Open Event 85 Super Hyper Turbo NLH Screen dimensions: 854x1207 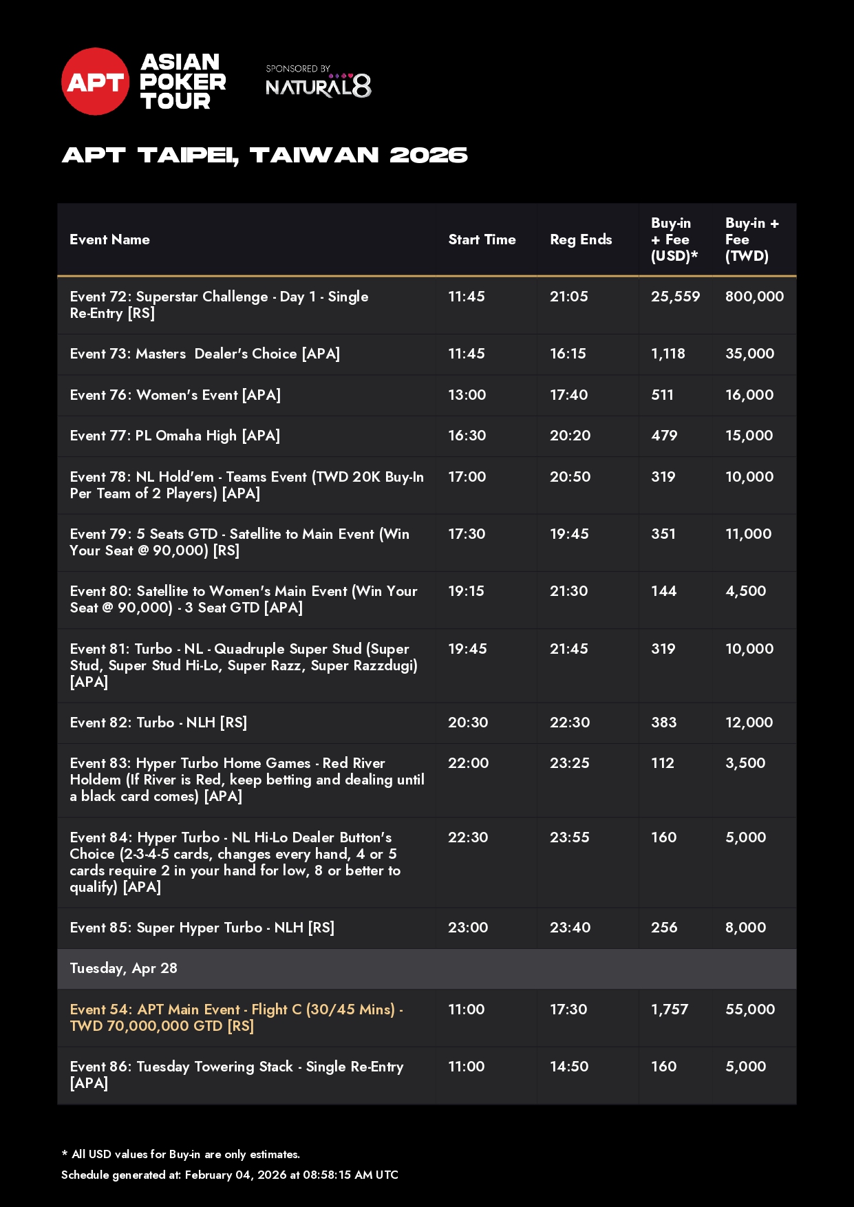[202, 928]
